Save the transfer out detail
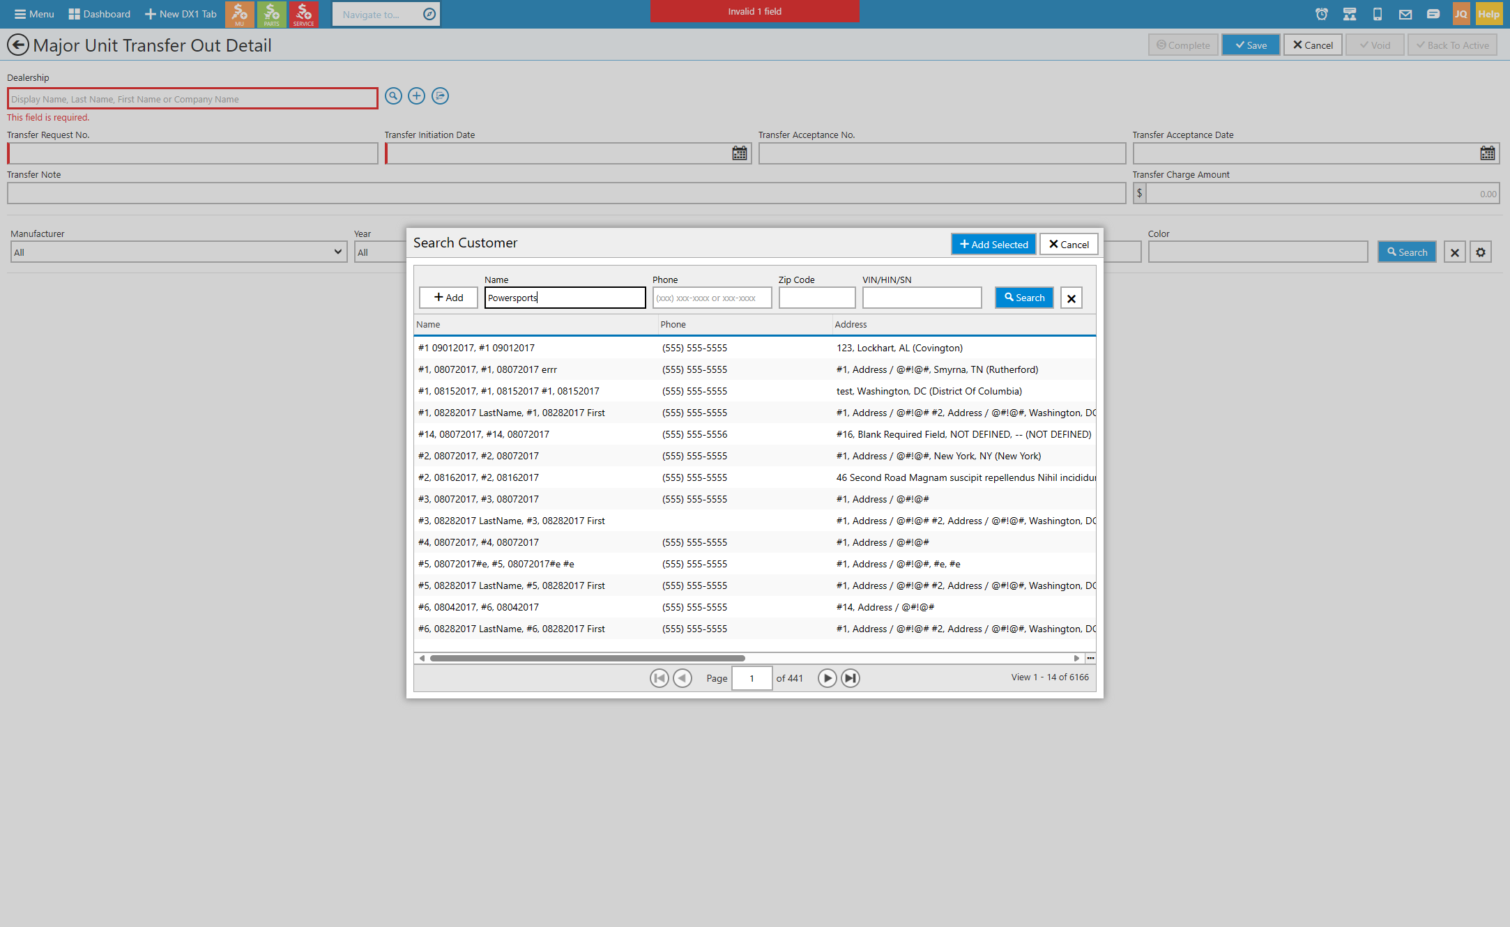 coord(1251,45)
